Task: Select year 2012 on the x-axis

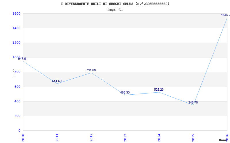Action: tap(91, 137)
